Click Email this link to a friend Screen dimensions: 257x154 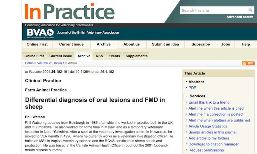tap(209, 102)
